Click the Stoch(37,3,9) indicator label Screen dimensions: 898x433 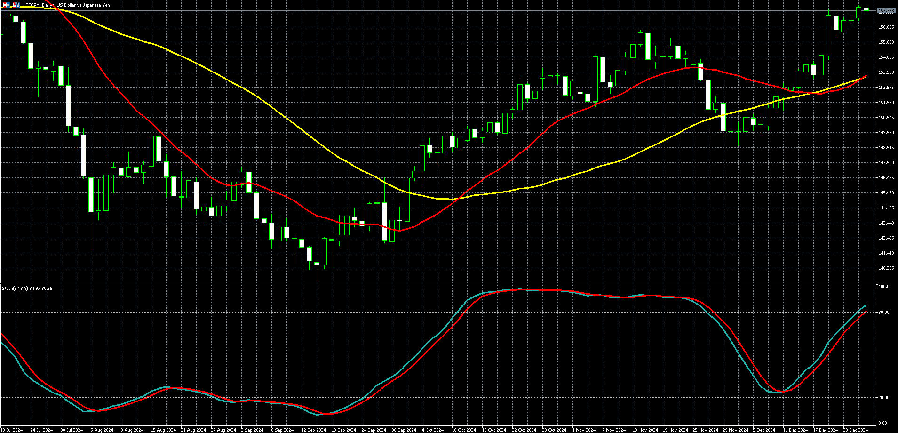tap(27, 288)
